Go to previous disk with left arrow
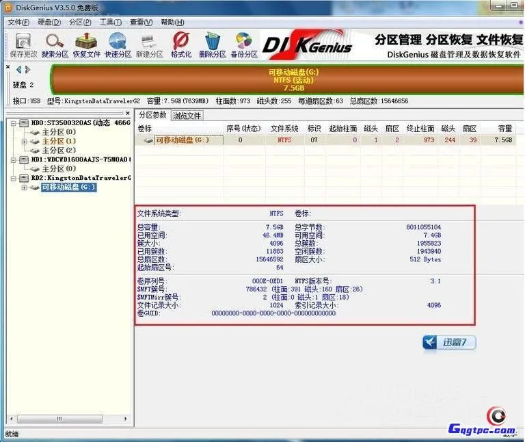This screenshot has height=442, width=525. [x=18, y=69]
